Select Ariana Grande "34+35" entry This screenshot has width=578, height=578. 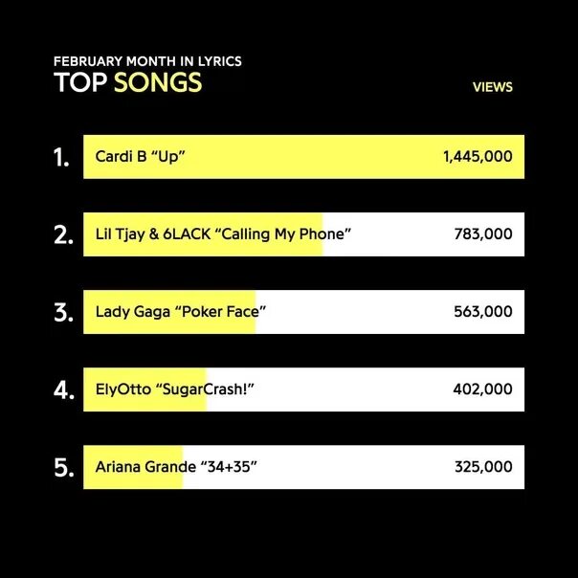[x=176, y=467]
